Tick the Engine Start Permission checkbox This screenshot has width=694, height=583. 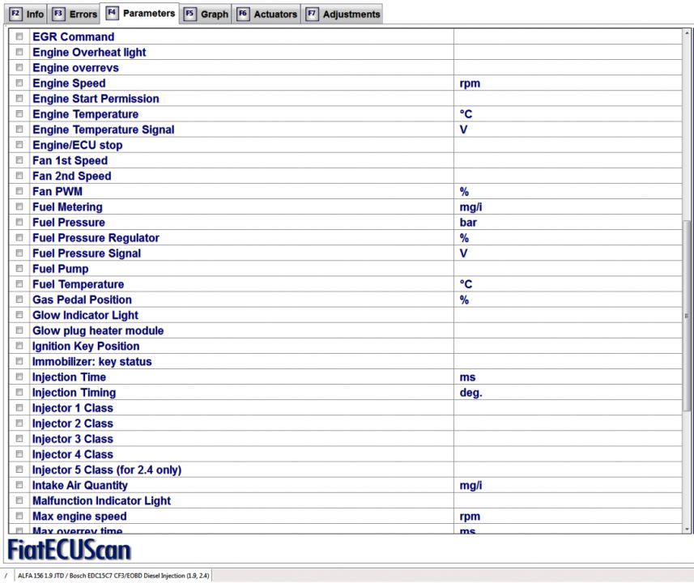click(19, 98)
